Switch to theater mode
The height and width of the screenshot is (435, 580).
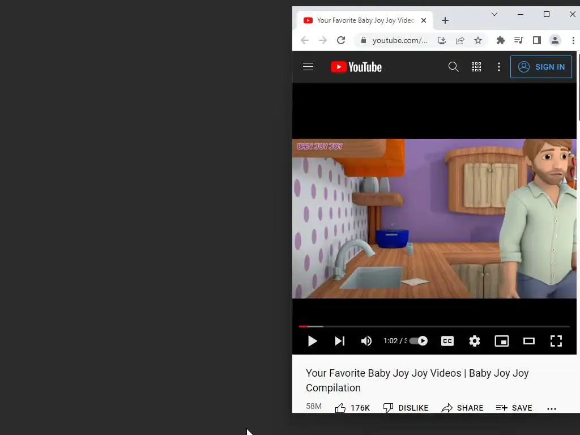(x=529, y=341)
